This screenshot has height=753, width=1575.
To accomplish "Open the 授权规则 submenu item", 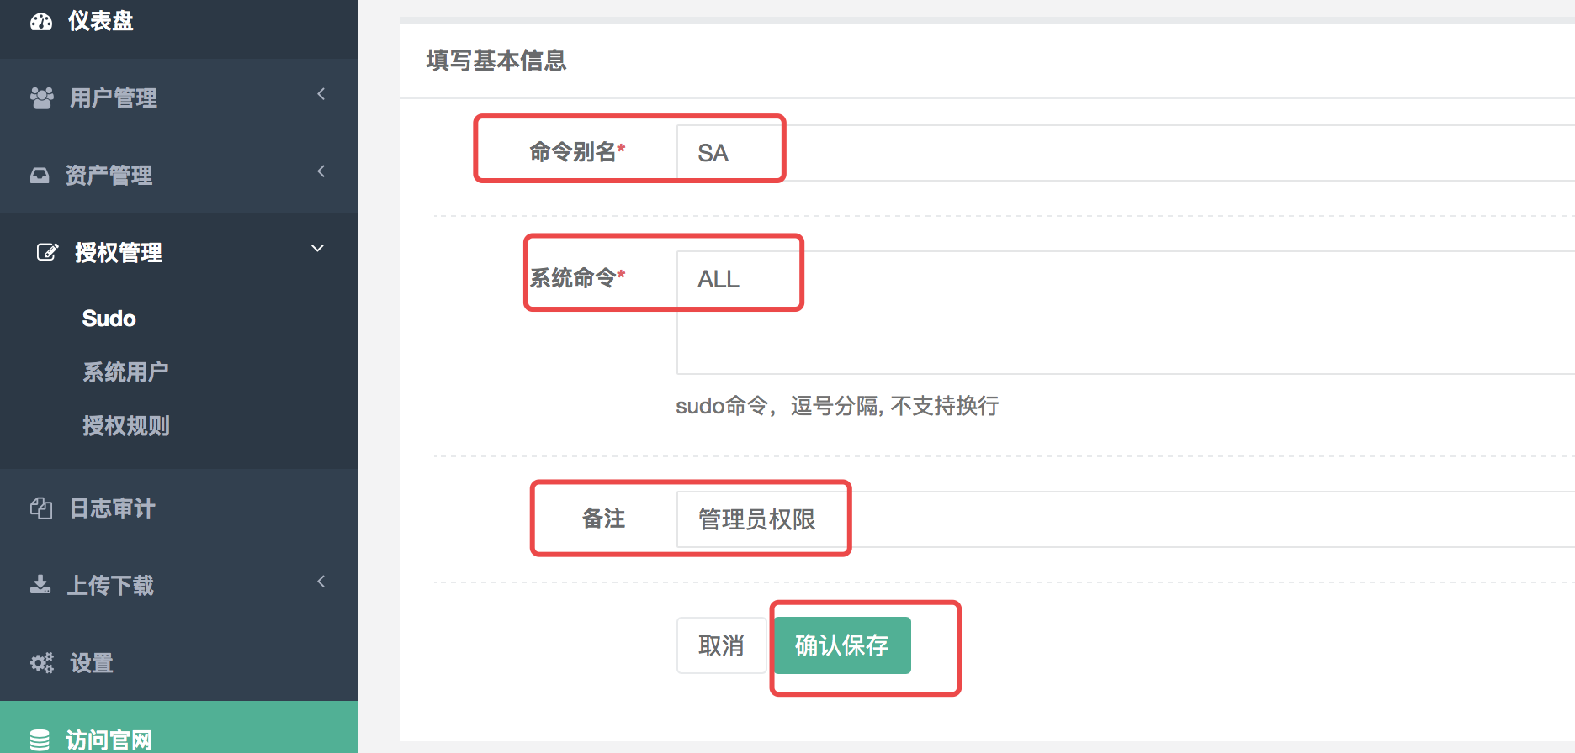I will pyautogui.click(x=126, y=426).
